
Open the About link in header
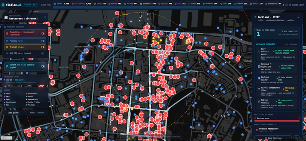(x=302, y=5)
